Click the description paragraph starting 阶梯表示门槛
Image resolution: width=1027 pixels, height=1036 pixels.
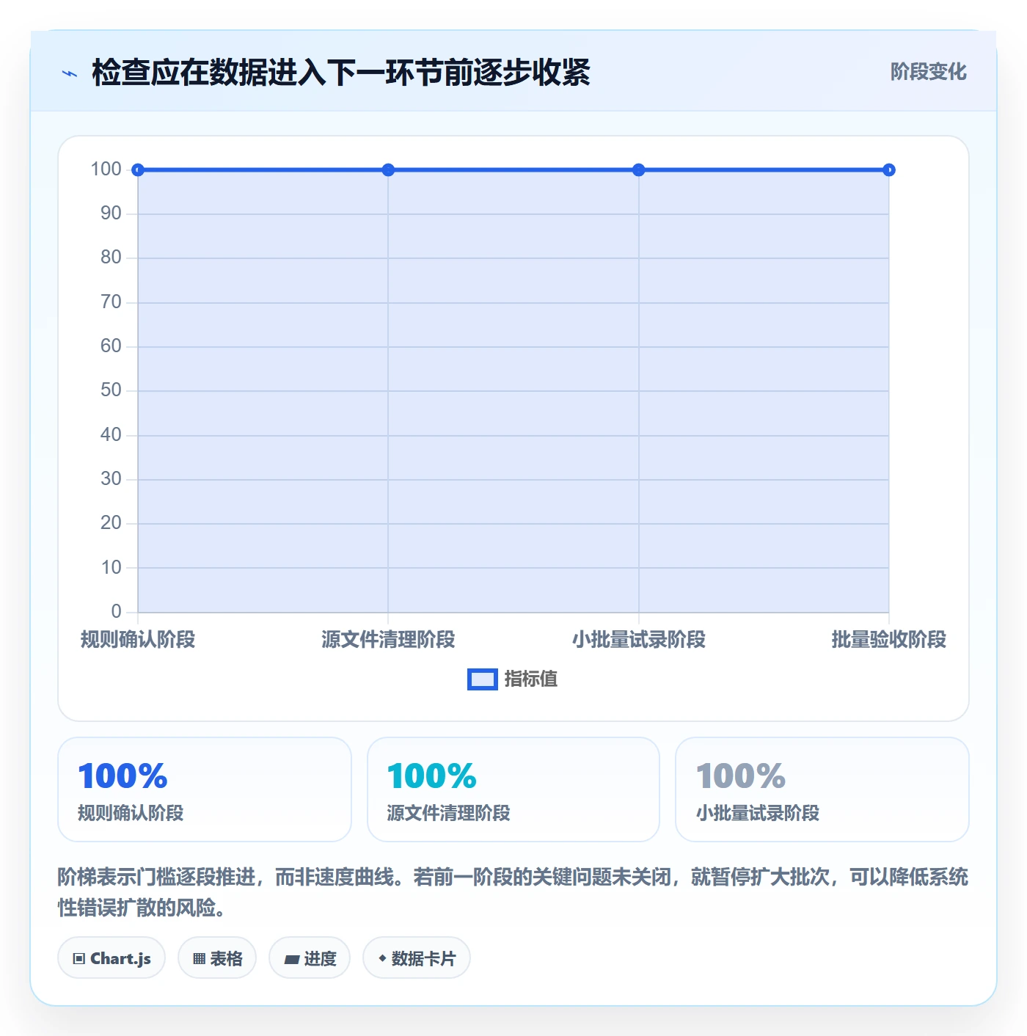[513, 892]
